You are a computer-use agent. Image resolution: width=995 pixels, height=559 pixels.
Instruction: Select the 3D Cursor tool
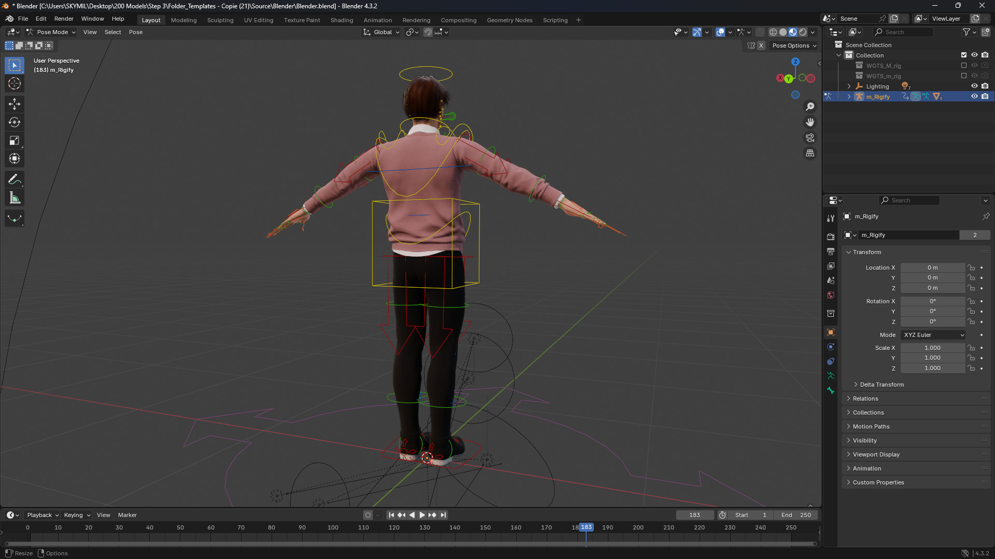[x=15, y=83]
